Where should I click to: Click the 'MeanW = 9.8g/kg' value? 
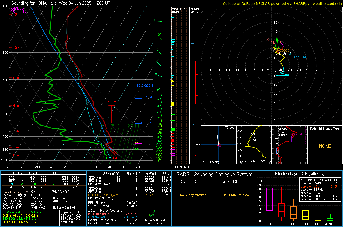(14, 195)
